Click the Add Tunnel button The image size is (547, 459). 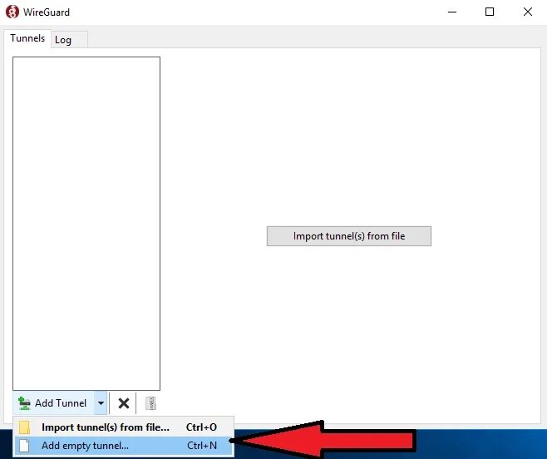[54, 403]
